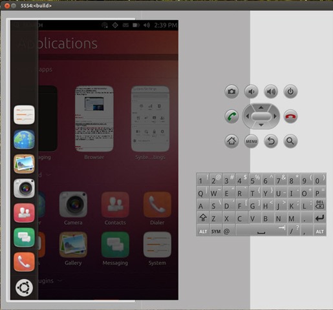The image size is (333, 310).
Task: Click the G key on emulator keyboard
Action: [x=255, y=205]
